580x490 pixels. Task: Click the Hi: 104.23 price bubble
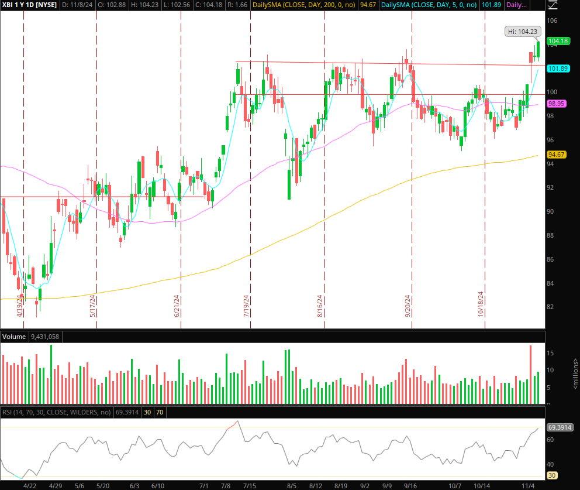pos(522,32)
